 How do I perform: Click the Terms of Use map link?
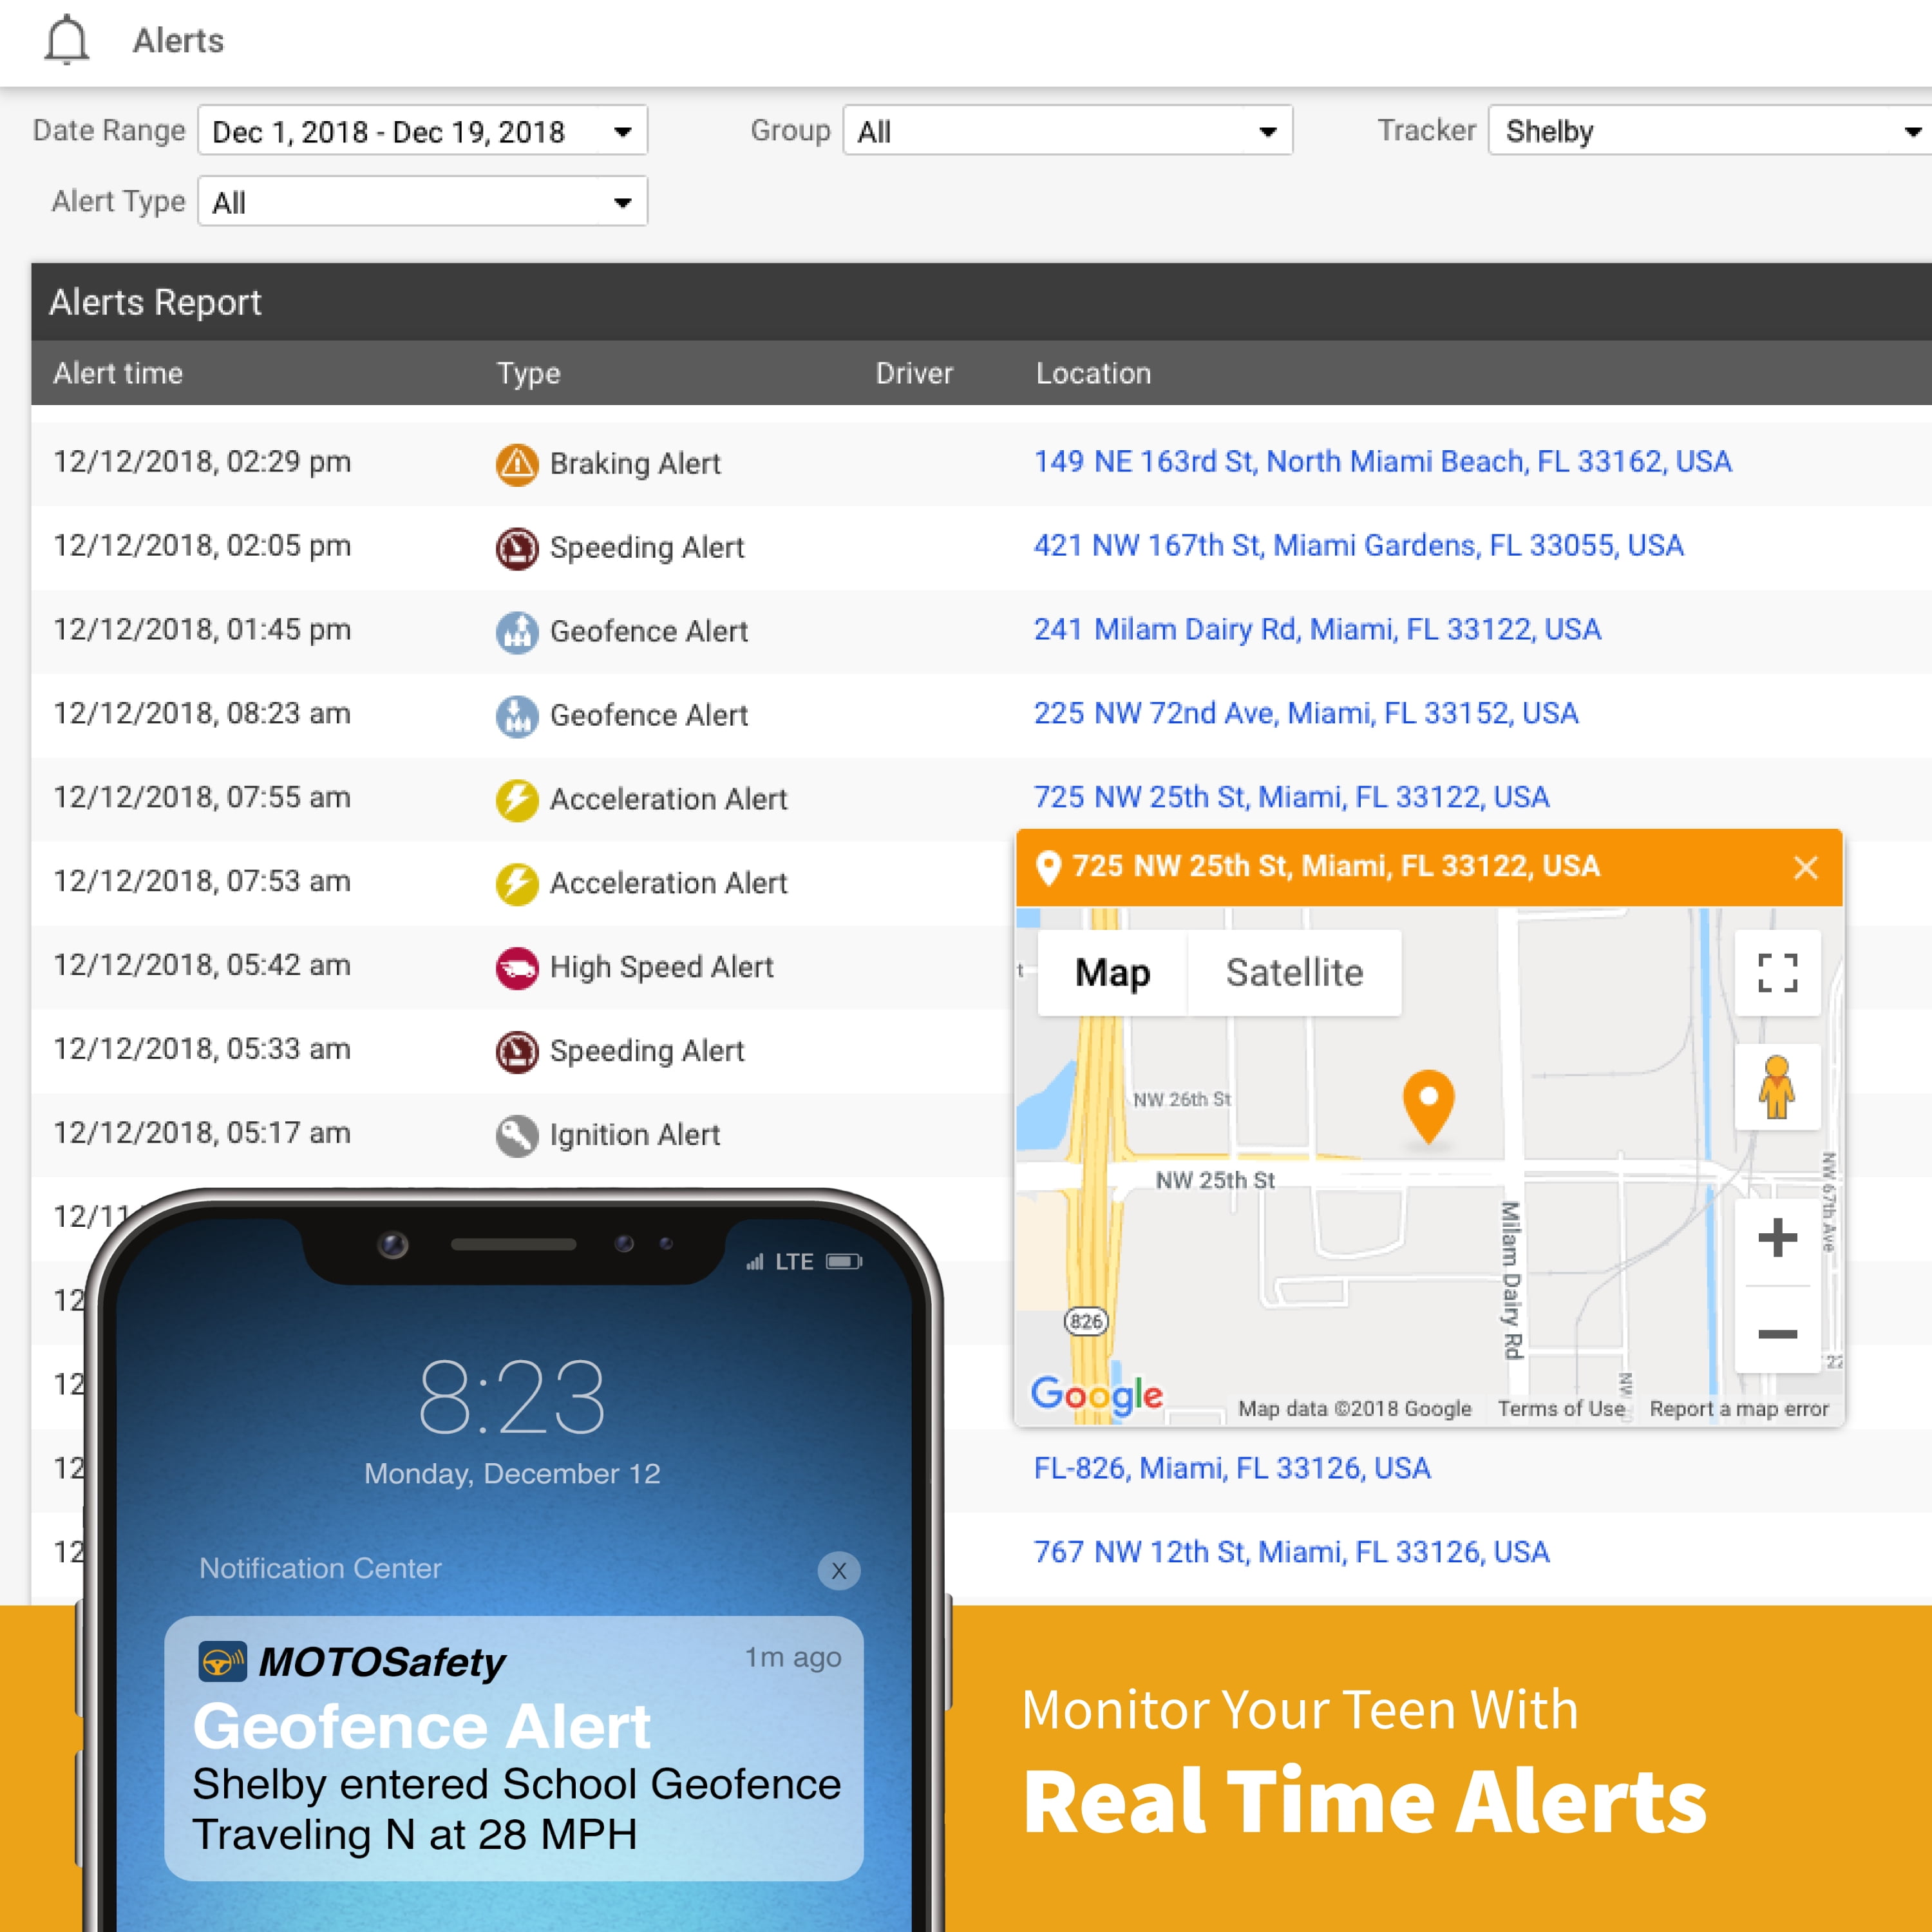click(x=1560, y=1408)
